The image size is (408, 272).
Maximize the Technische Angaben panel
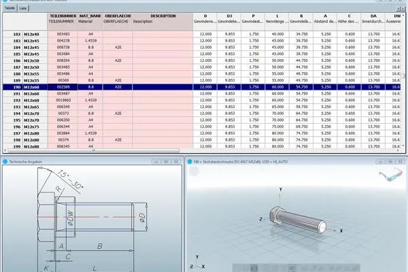(166, 162)
